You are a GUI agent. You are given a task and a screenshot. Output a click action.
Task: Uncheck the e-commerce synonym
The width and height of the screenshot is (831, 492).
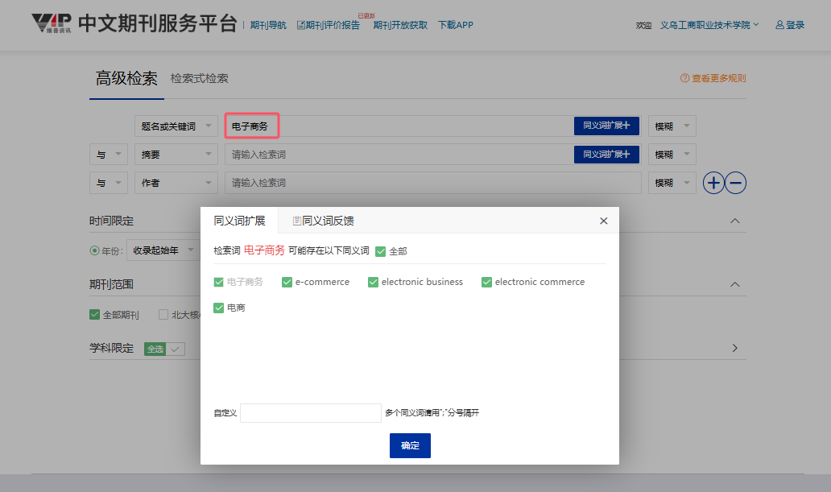point(287,282)
